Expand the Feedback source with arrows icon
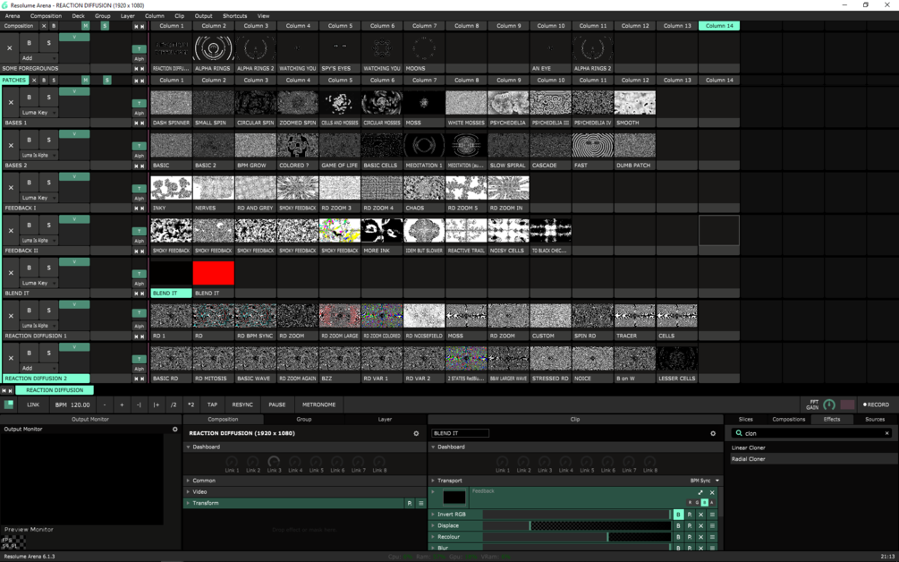 point(700,492)
